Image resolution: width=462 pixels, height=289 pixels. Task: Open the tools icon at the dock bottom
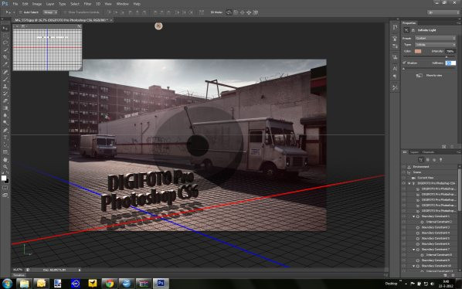tap(395, 87)
